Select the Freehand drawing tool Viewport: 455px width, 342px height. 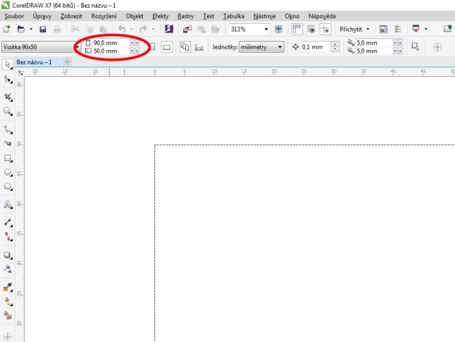(8, 130)
